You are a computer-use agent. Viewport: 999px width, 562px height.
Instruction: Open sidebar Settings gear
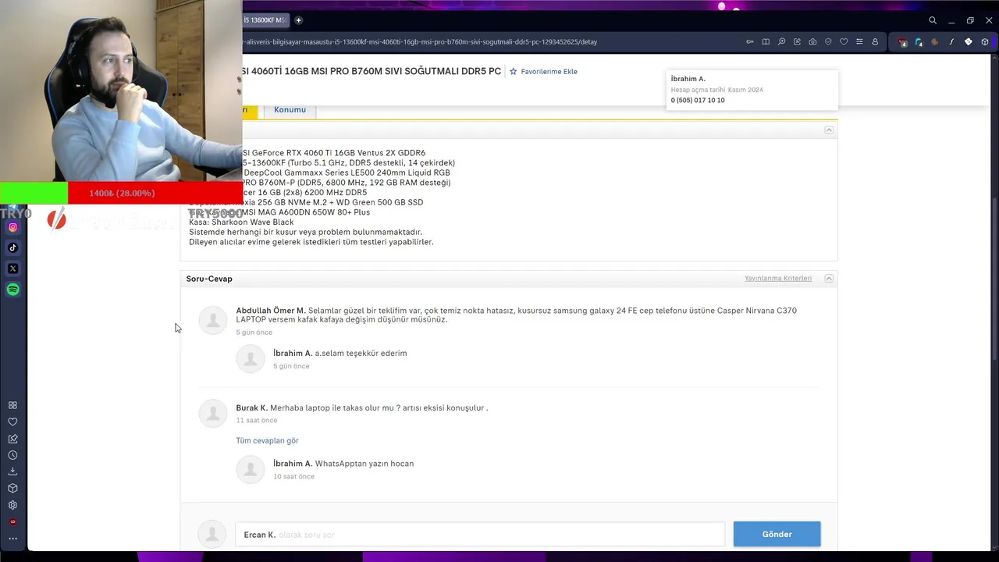pyautogui.click(x=12, y=505)
